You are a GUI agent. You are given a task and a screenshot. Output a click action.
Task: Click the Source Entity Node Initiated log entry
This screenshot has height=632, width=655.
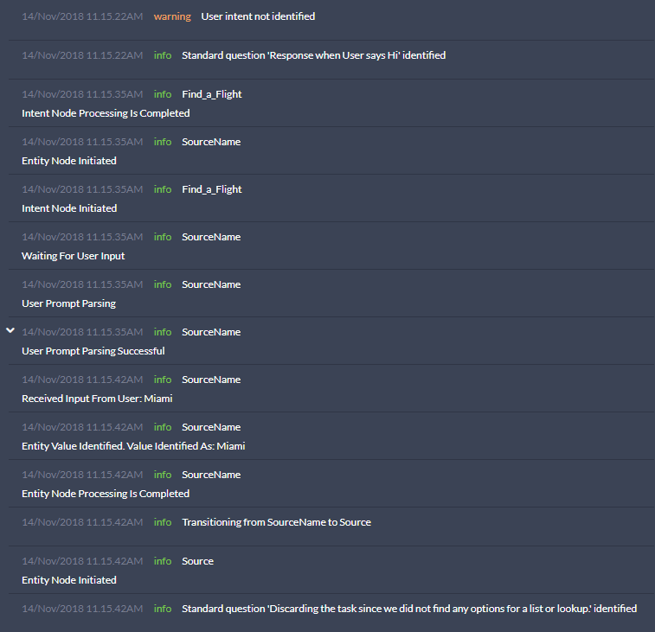coord(331,571)
